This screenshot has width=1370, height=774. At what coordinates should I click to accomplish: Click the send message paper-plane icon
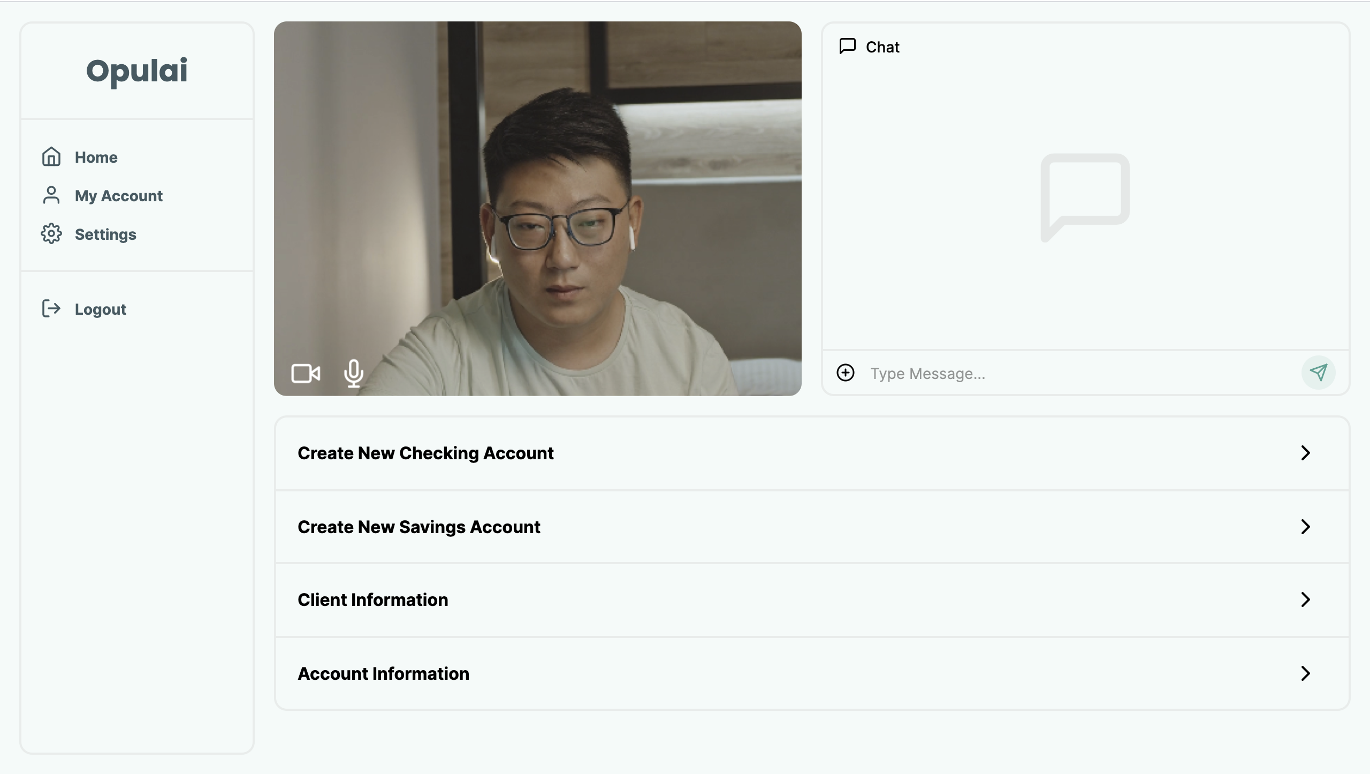(x=1318, y=373)
